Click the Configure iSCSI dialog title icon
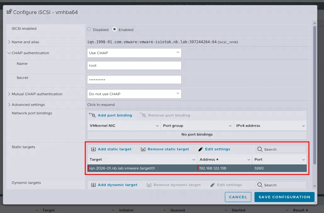 pos(9,12)
